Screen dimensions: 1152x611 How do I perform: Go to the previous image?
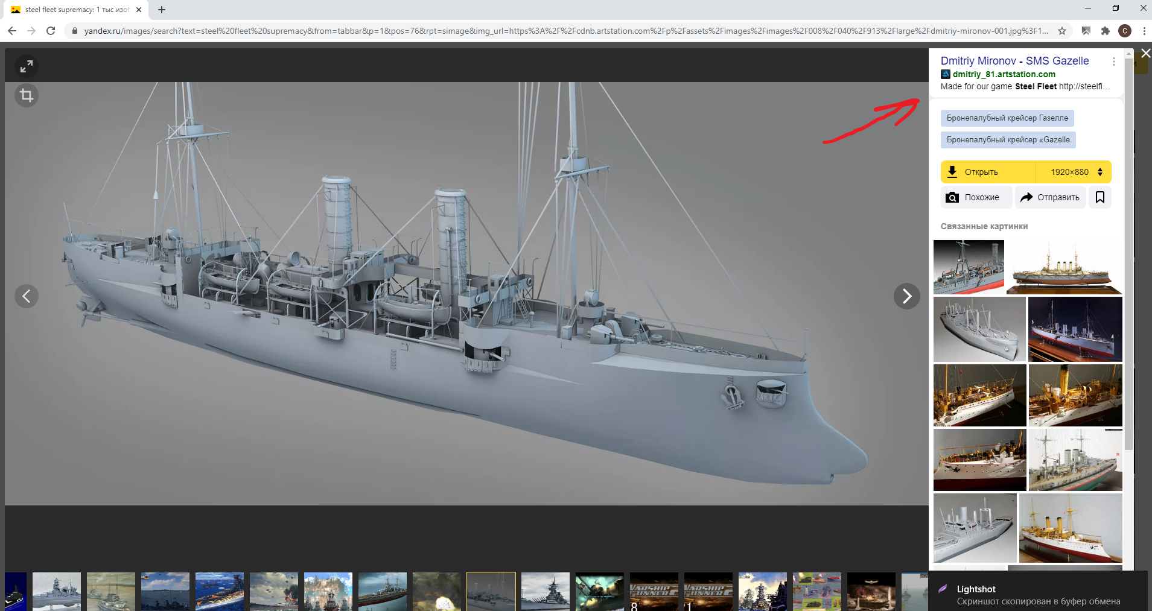27,296
